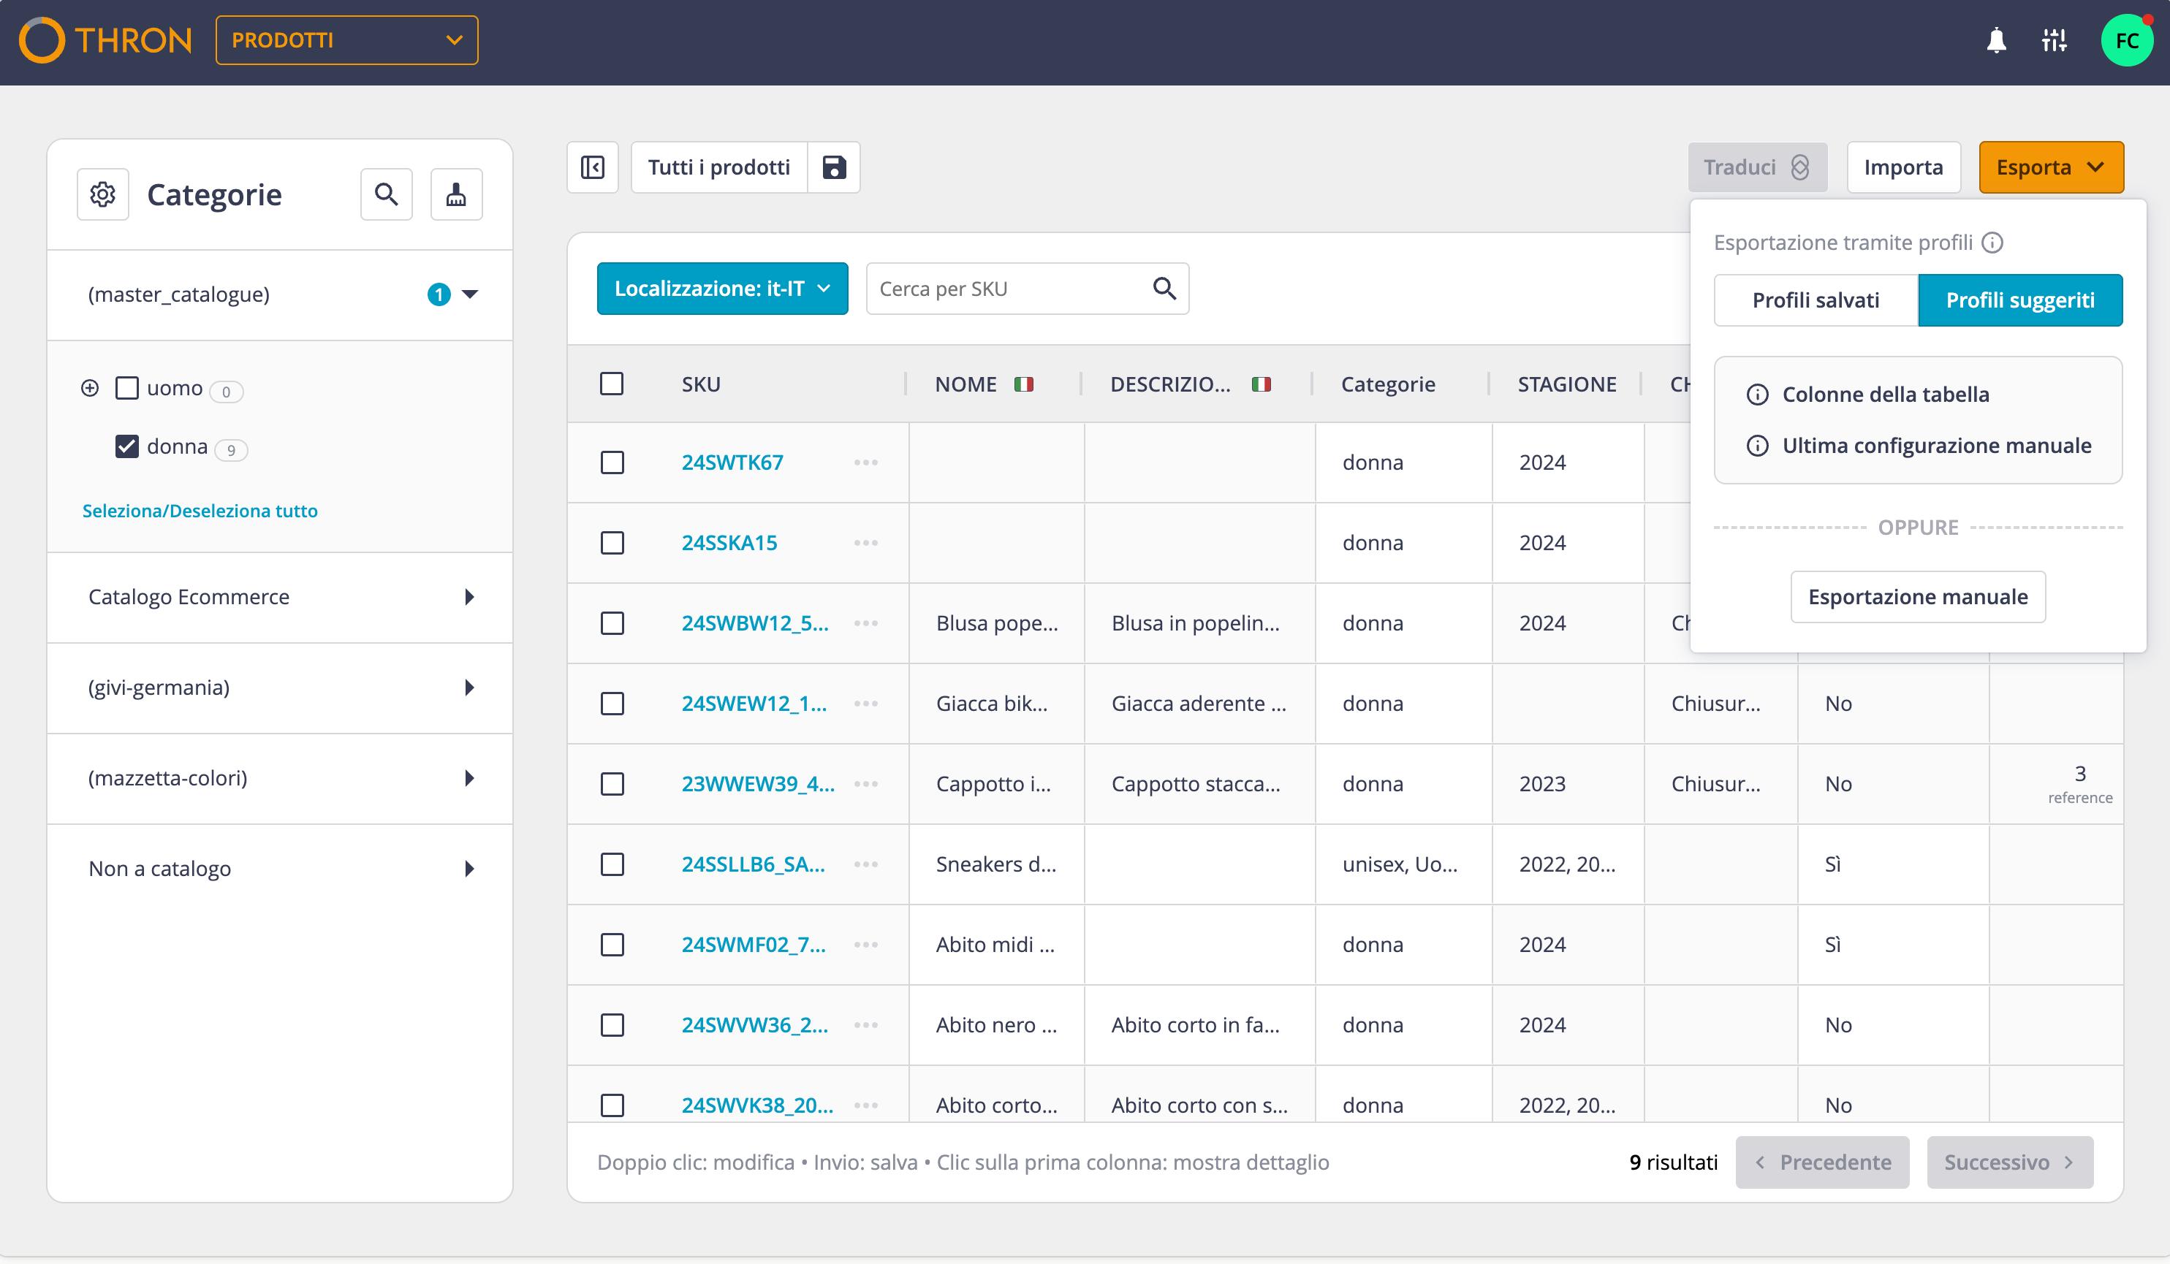Search within categories
Viewport: 2170px width, 1264px height.
[x=387, y=194]
